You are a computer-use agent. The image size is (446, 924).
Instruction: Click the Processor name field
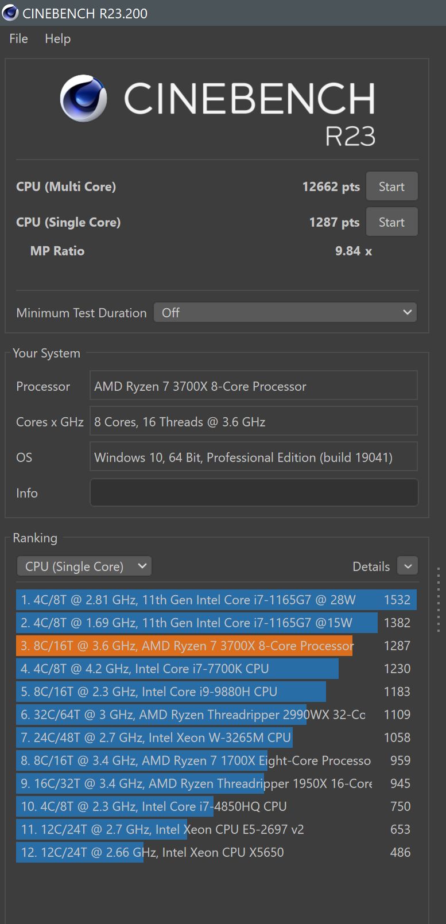click(254, 386)
